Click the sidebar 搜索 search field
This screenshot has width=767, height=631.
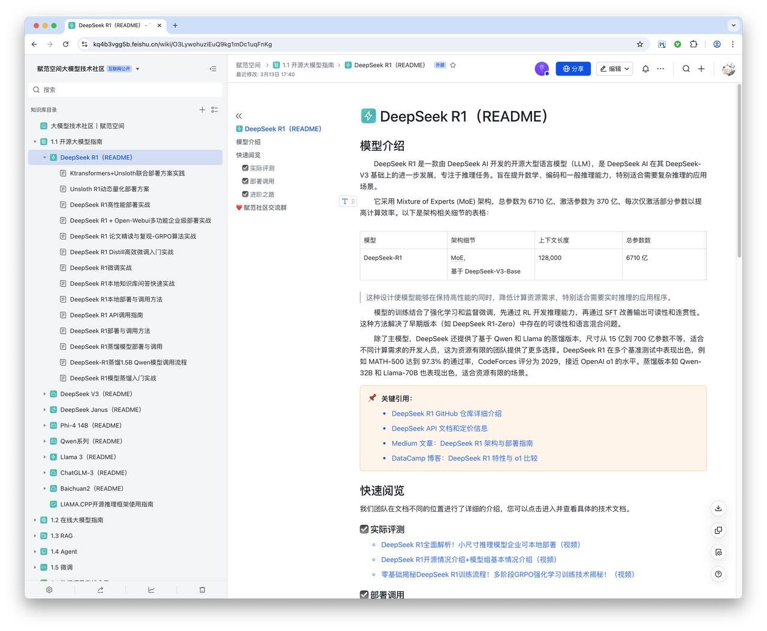point(125,90)
